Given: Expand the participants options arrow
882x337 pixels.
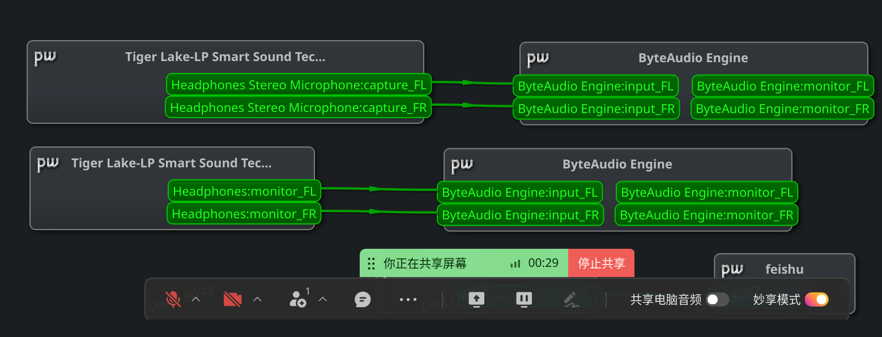Looking at the screenshot, I should click(323, 299).
